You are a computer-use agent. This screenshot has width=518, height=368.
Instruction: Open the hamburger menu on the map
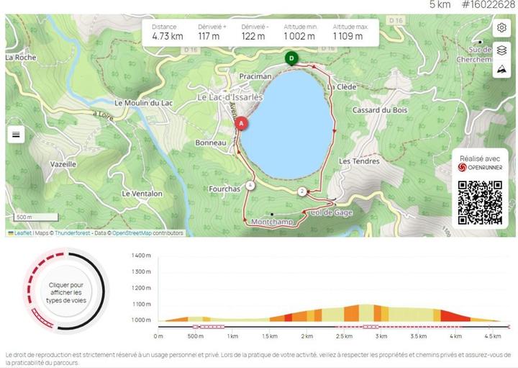click(17, 135)
